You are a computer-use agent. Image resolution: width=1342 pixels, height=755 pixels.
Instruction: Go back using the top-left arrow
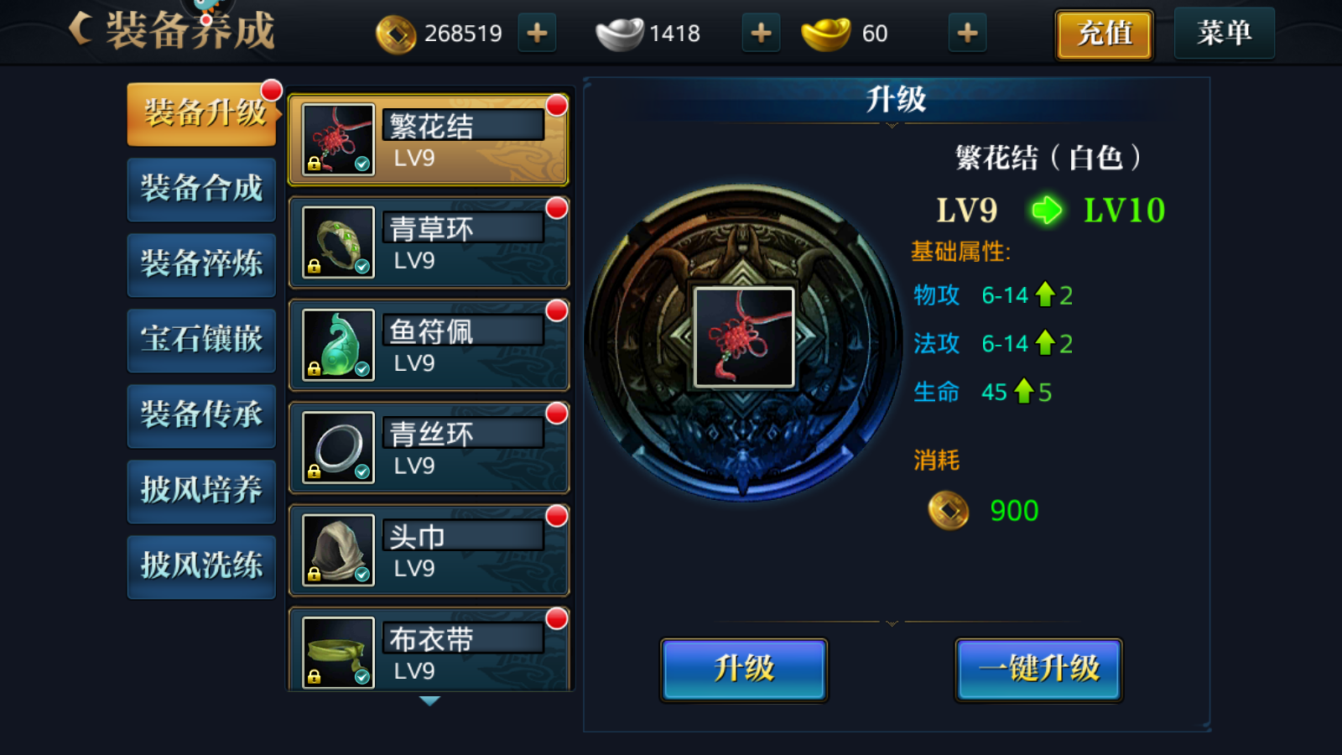(x=81, y=29)
